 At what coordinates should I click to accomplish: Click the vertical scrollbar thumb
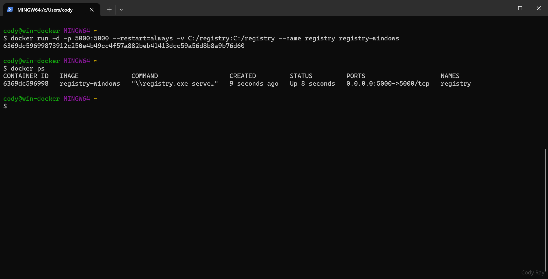tap(545, 210)
